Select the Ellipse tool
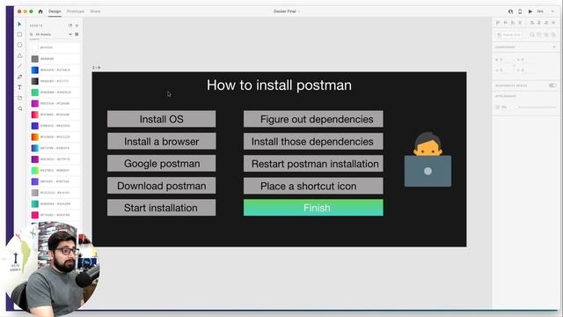The width and height of the screenshot is (563, 317). coord(19,45)
